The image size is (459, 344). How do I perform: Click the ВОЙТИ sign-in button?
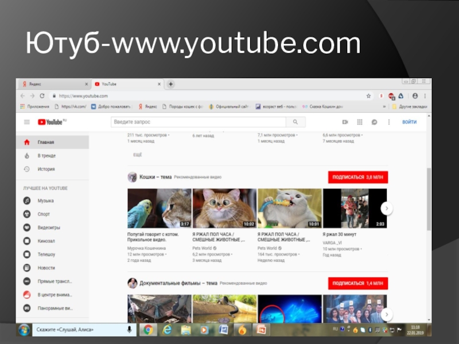pyautogui.click(x=409, y=122)
